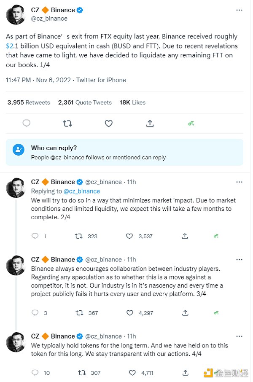Open more options on 2/4 reply
The image size is (253, 382).
click(x=240, y=182)
